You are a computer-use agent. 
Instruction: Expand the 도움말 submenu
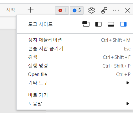(x=75, y=104)
